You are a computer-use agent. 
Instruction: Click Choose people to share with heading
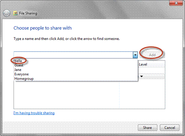coord(42,28)
